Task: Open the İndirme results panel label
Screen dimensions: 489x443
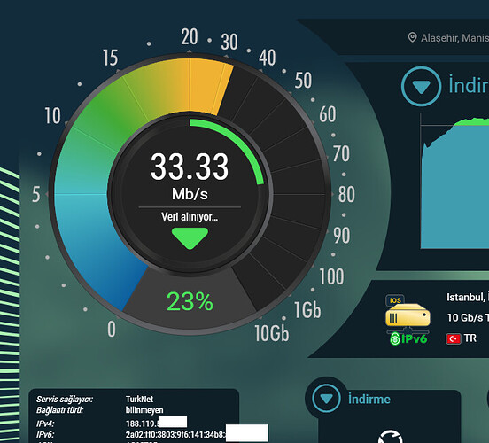Action: pyautogui.click(x=369, y=399)
